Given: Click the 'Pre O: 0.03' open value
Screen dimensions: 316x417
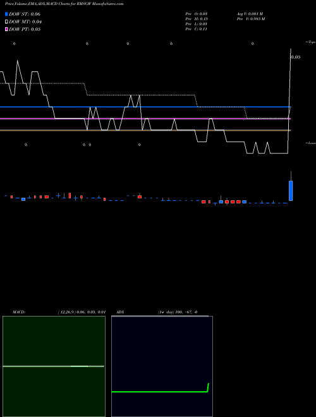Looking at the screenshot, I should click(x=197, y=14).
